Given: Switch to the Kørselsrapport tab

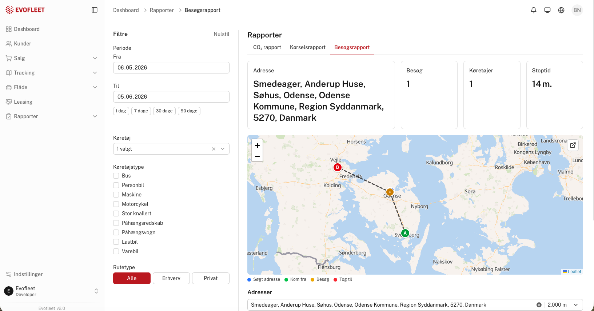Looking at the screenshot, I should pos(308,47).
